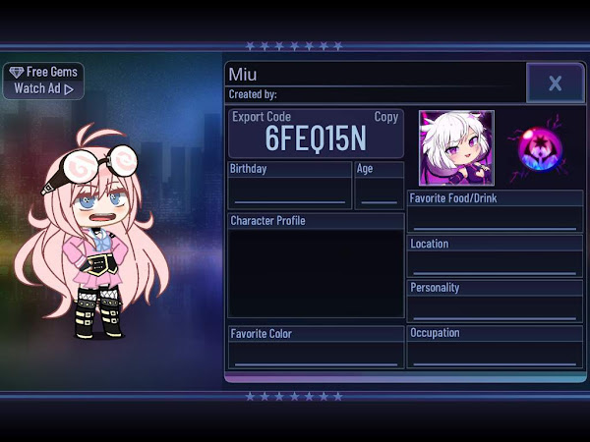The image size is (590, 442).
Task: Tap the pink-haired character Miu
Action: 91,231
